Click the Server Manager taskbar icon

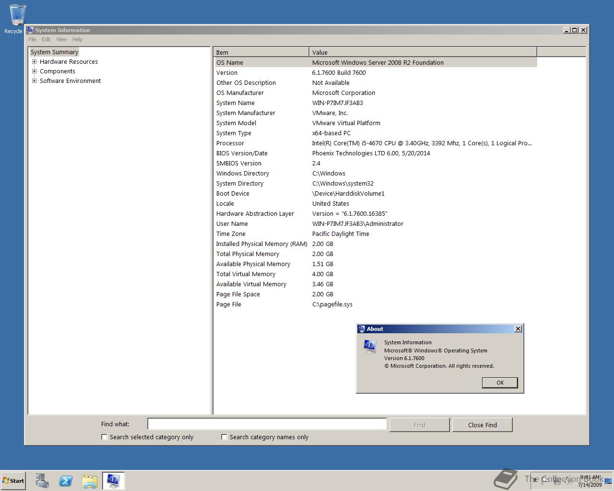(42, 481)
